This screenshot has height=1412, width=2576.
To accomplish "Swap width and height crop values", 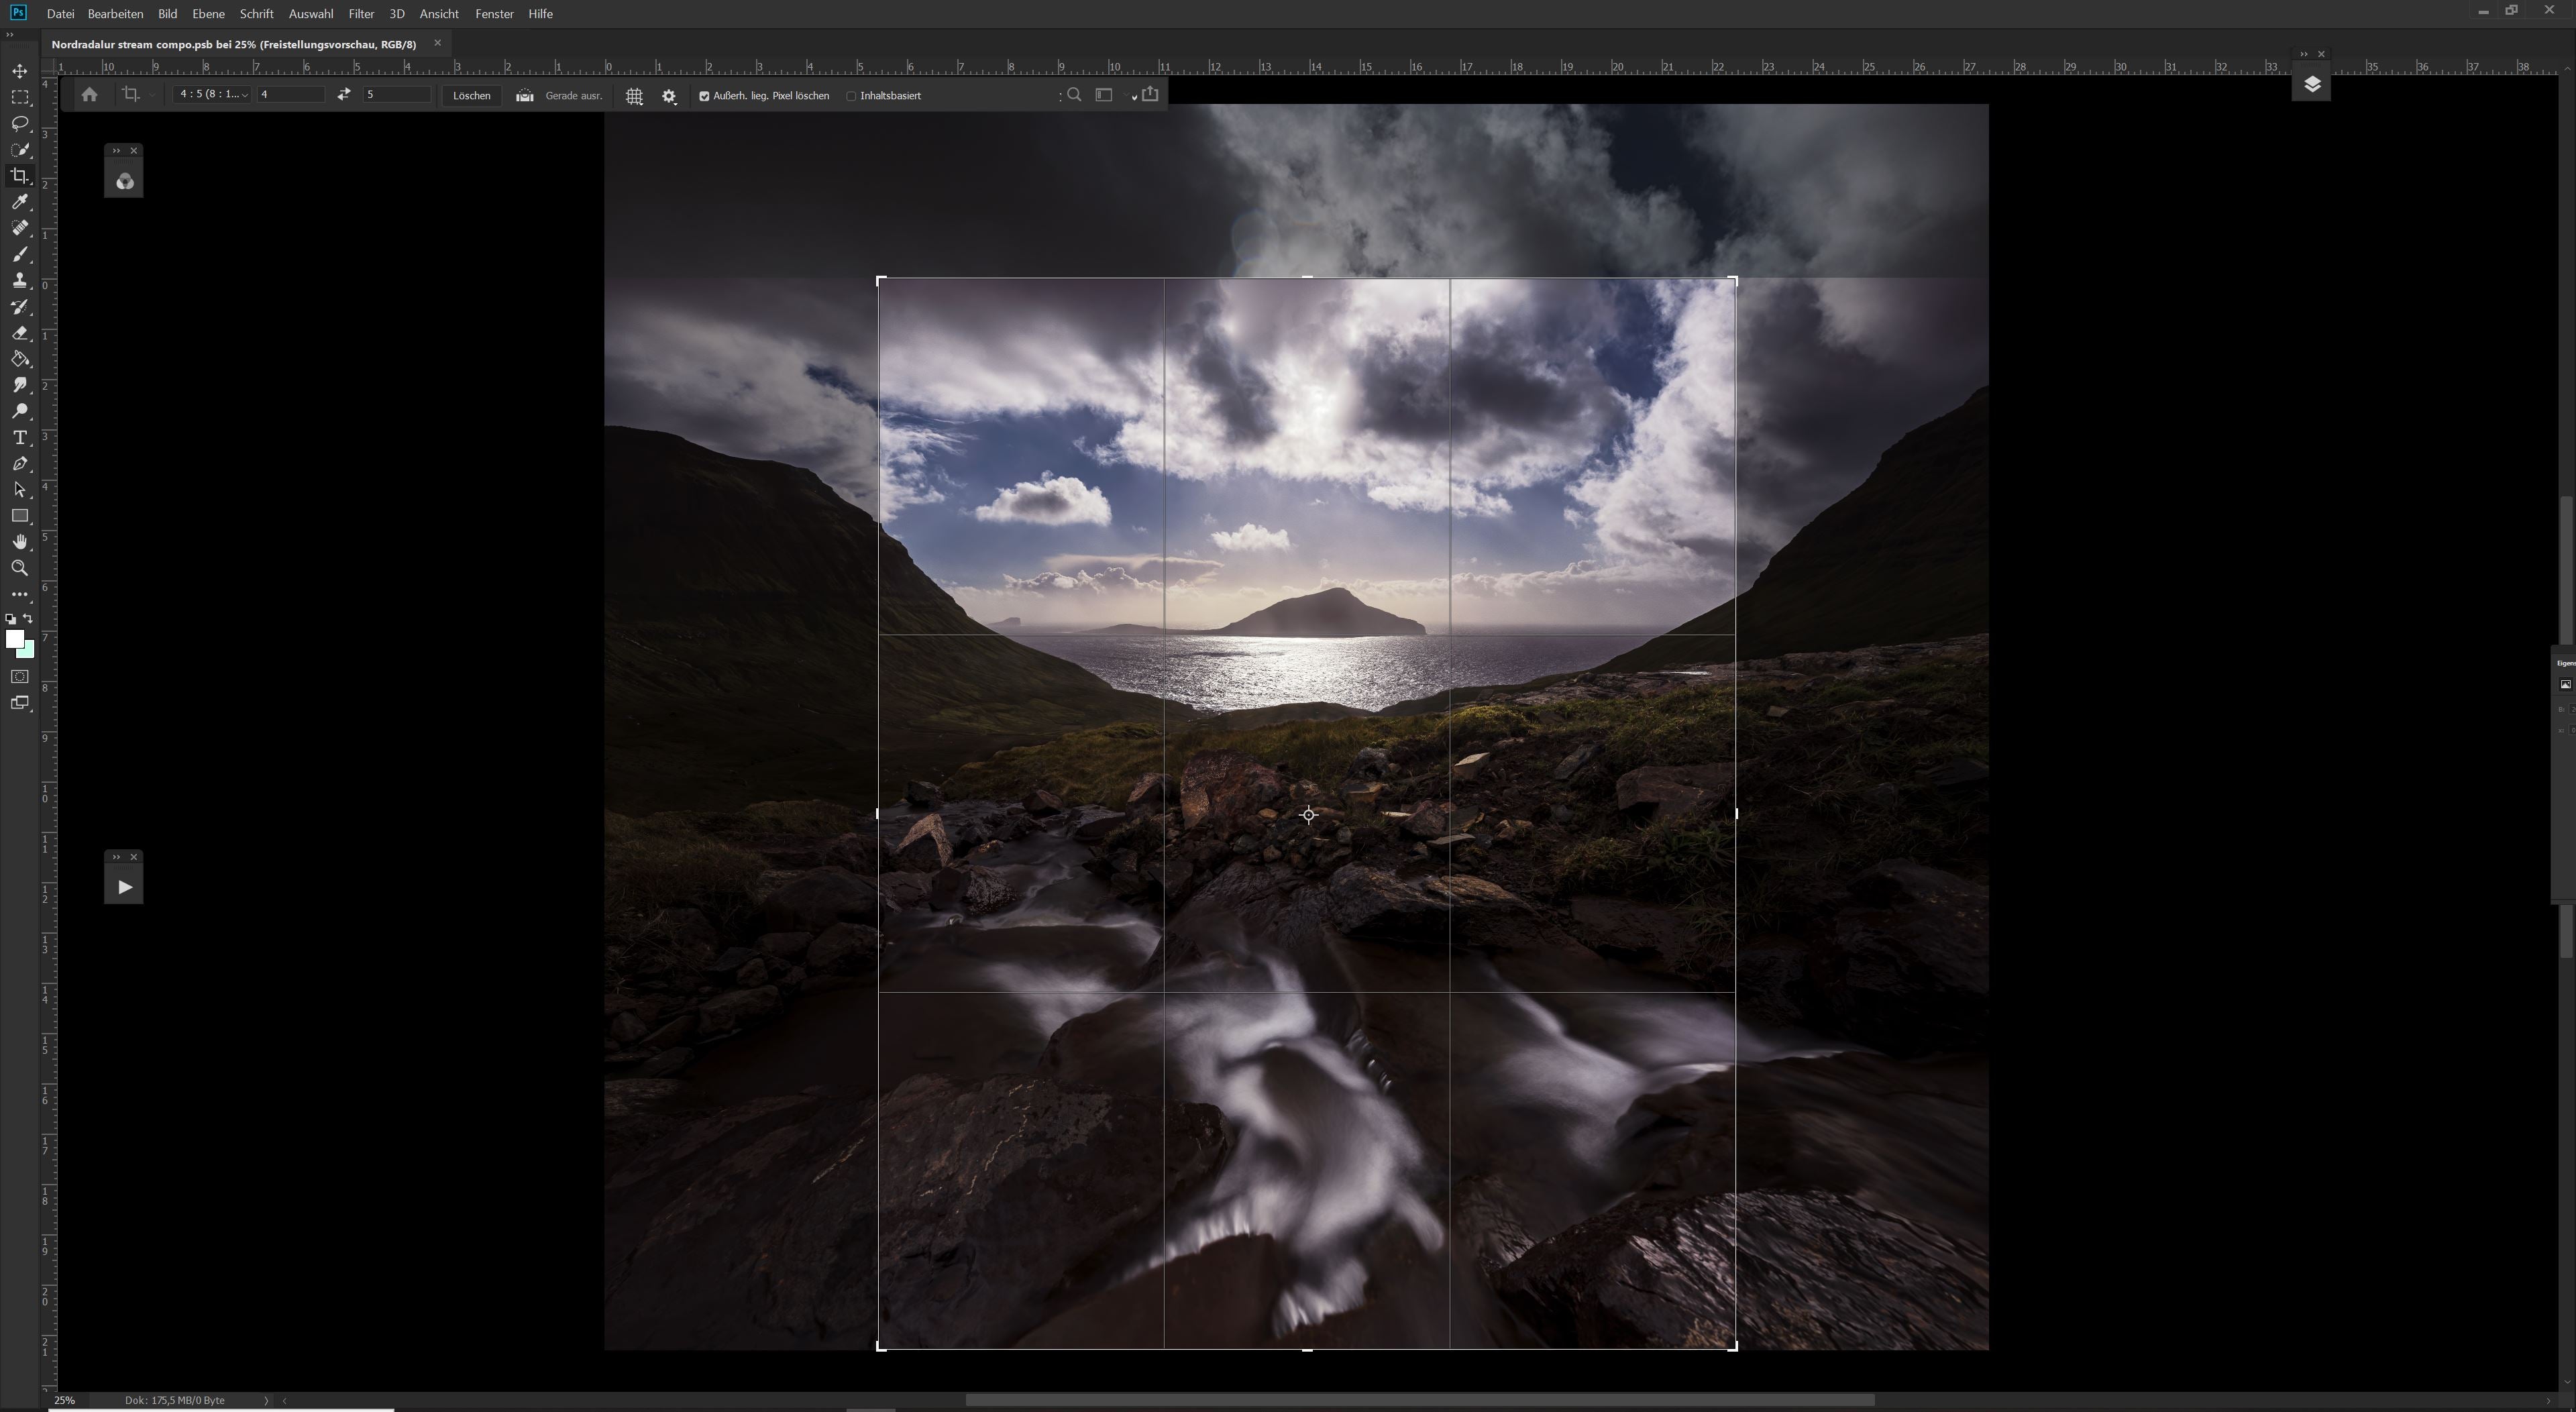I will [x=343, y=93].
